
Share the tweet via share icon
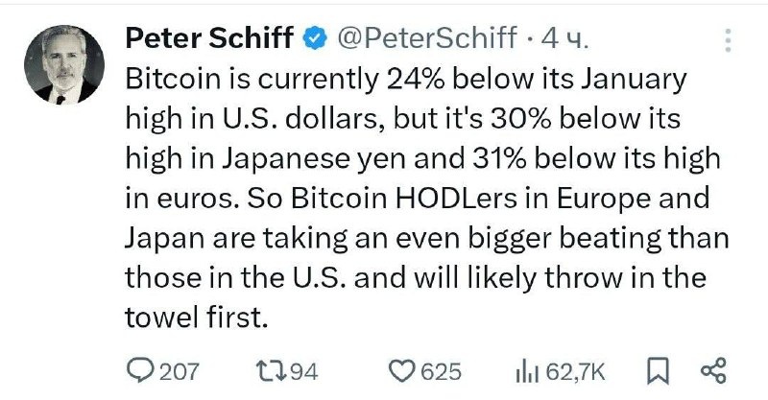(713, 370)
